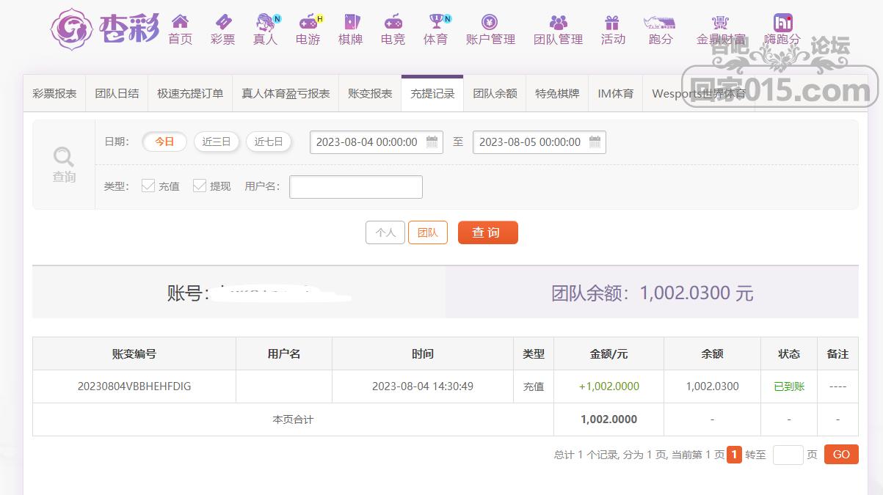Select the 今日 date filter

tap(164, 142)
